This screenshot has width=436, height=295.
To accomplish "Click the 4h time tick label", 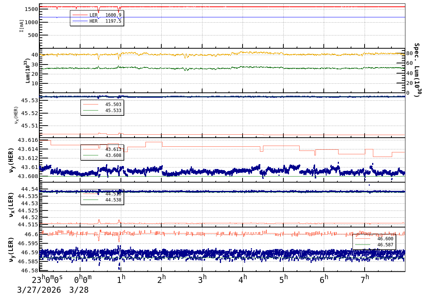I will [243, 280].
